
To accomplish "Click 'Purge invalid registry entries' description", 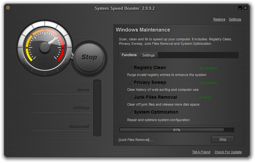I will point(167,75).
